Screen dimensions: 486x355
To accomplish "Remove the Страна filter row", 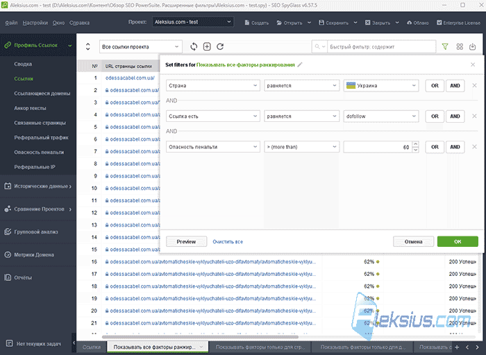I will pos(474,85).
